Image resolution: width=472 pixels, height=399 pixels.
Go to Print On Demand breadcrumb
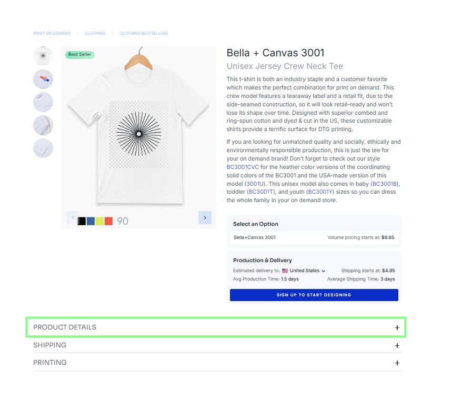click(52, 33)
